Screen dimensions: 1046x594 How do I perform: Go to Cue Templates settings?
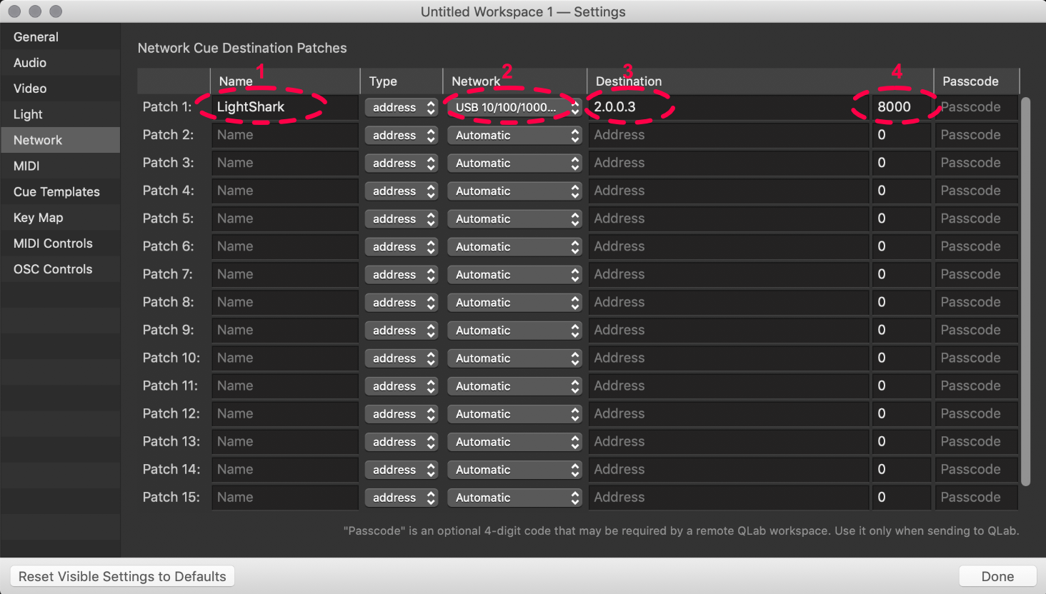coord(60,191)
